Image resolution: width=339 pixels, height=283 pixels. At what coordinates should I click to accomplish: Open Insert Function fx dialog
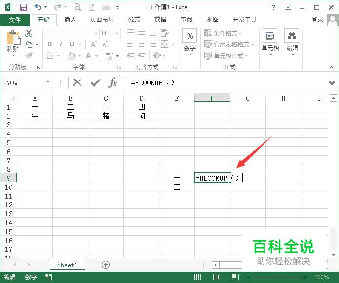113,82
